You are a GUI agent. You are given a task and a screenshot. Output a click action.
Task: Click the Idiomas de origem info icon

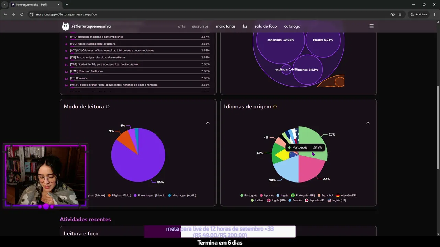[275, 107]
